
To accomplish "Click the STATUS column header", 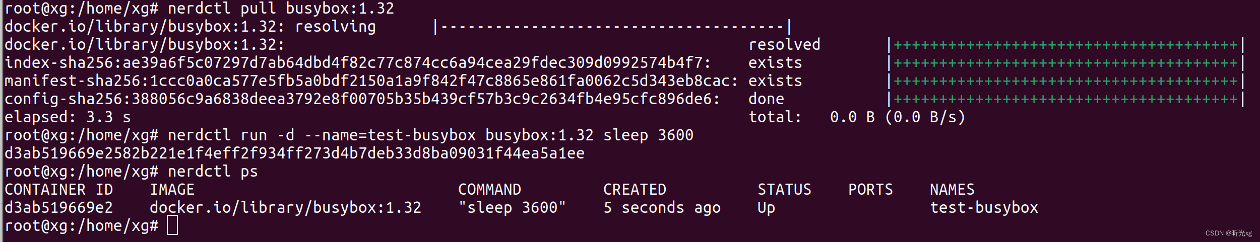I will click(784, 190).
